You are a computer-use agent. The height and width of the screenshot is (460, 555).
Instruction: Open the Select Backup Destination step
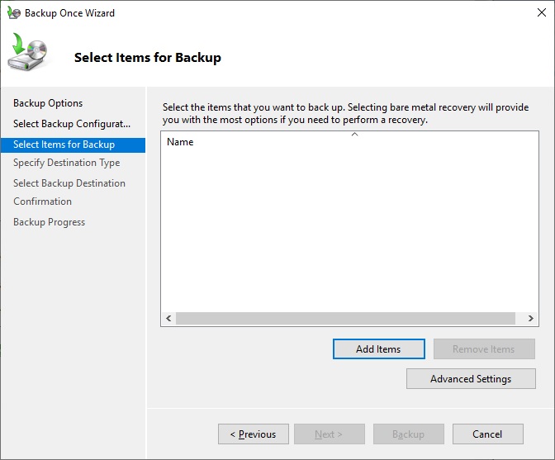69,183
